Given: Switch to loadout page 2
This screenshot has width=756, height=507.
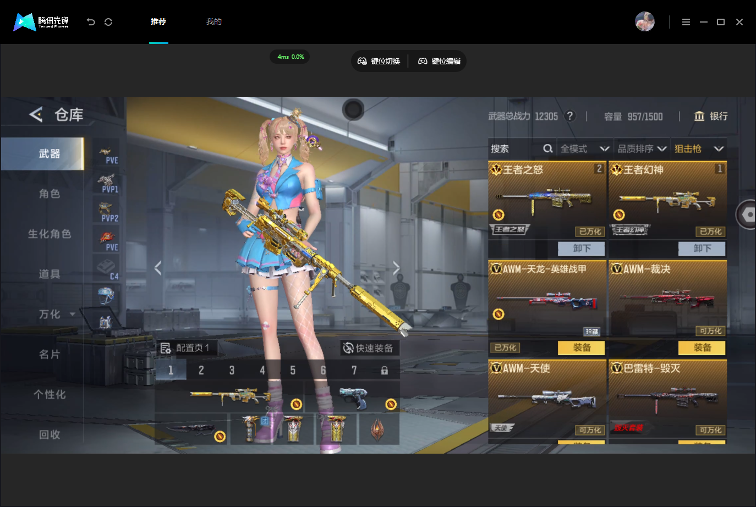Looking at the screenshot, I should tap(201, 370).
